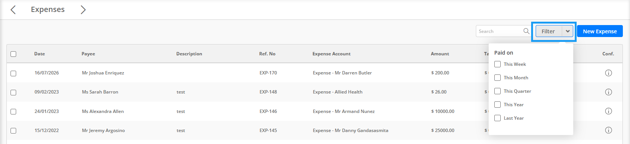Screen dimensions: 630x144
Task: Open info icon for EXP-148 row
Action: coord(608,92)
